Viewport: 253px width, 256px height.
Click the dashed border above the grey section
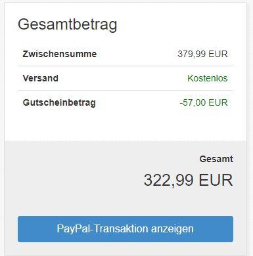click(126, 140)
